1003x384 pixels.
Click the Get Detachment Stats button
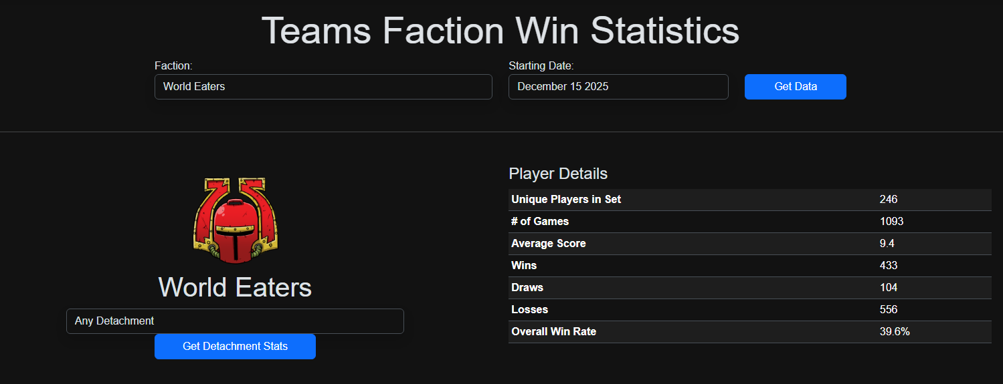(235, 347)
